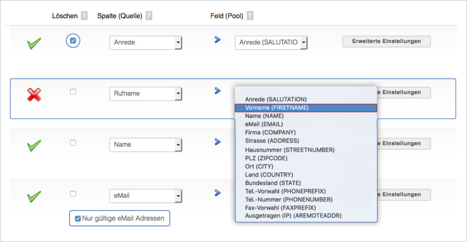
Task: Click green checkmark in eMail row
Action: tap(34, 196)
